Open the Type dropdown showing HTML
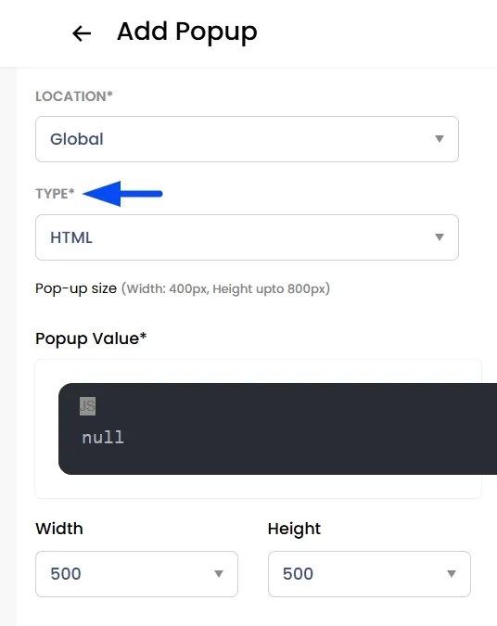Screen dimensions: 497x626 point(247,237)
